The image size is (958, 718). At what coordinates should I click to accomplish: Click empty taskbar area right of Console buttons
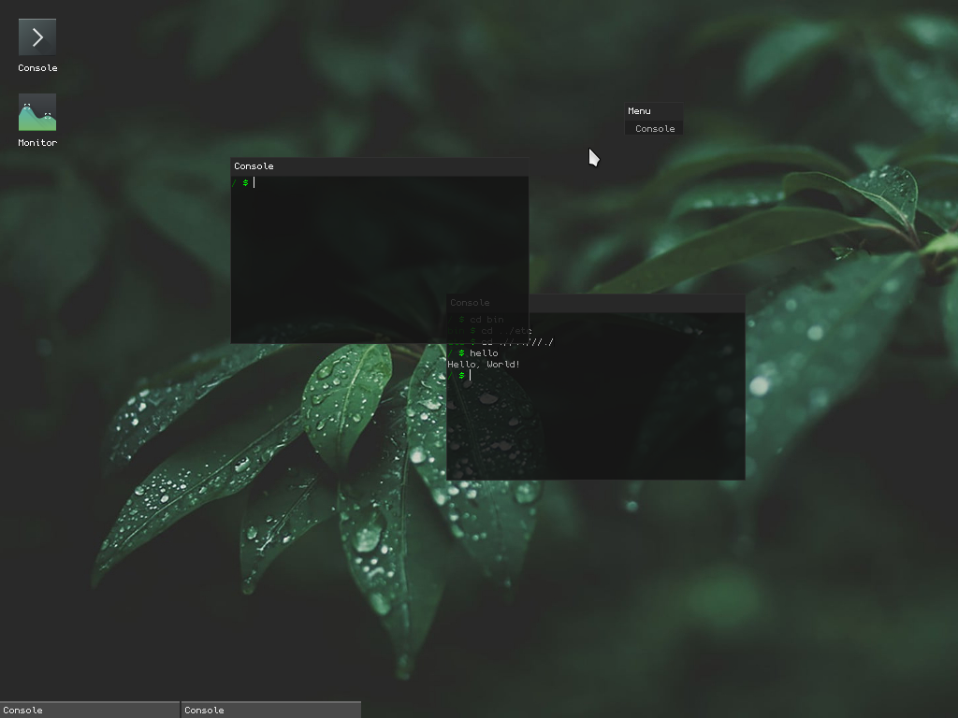point(660,711)
